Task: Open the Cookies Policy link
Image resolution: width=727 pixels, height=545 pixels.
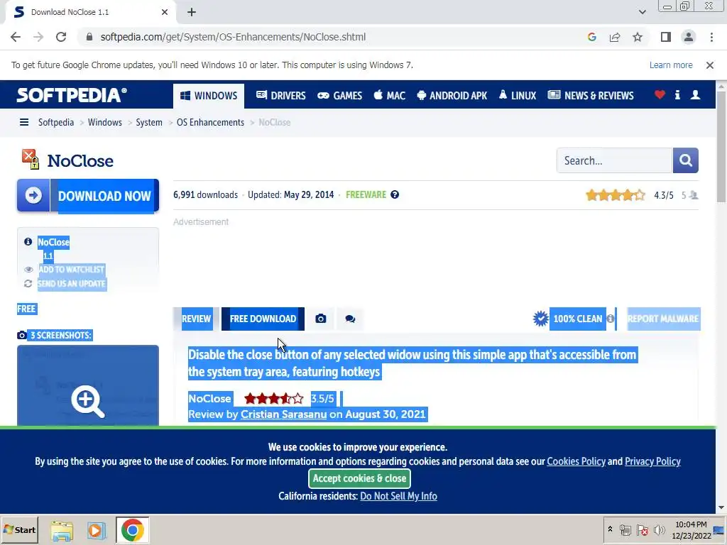Action: tap(576, 461)
